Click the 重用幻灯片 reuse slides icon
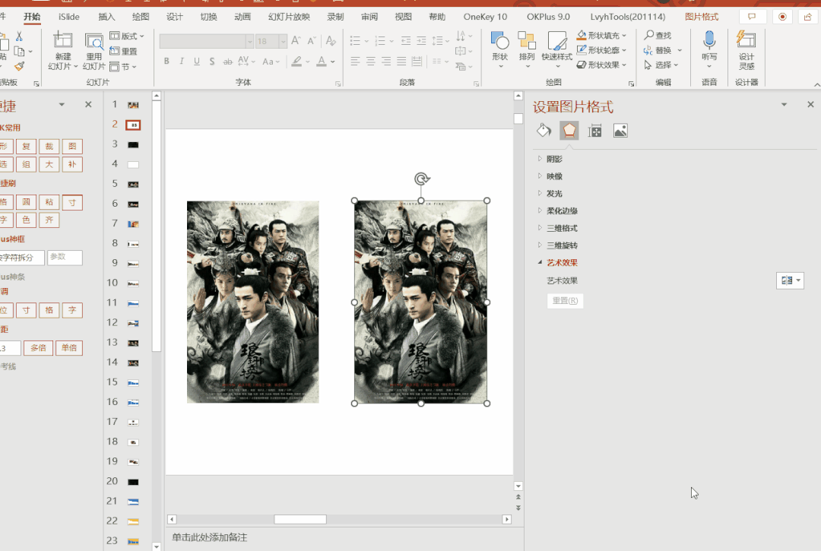821x551 pixels. click(94, 40)
